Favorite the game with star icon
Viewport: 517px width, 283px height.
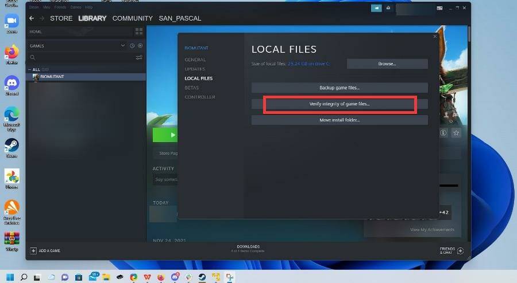point(456,133)
